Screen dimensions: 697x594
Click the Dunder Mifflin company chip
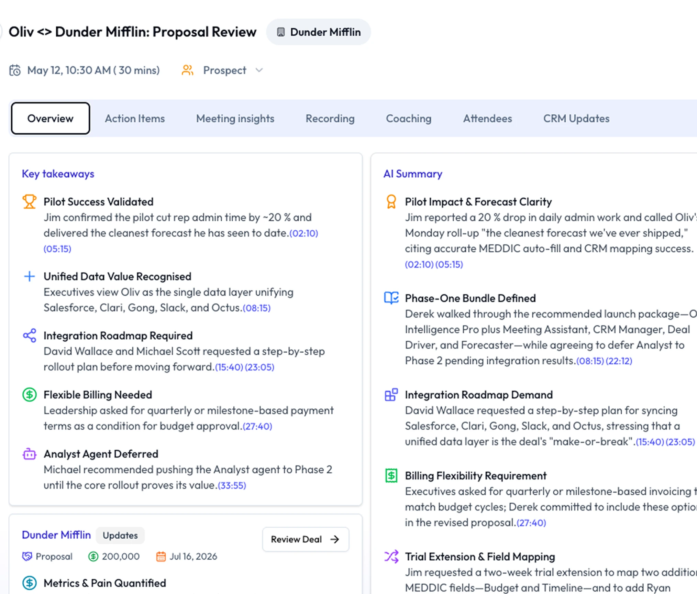click(319, 32)
